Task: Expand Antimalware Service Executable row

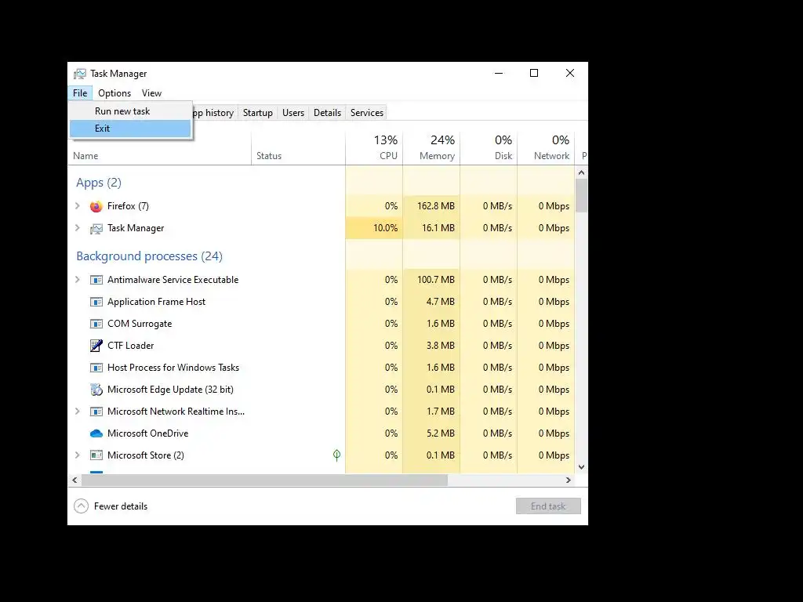Action: click(x=78, y=280)
